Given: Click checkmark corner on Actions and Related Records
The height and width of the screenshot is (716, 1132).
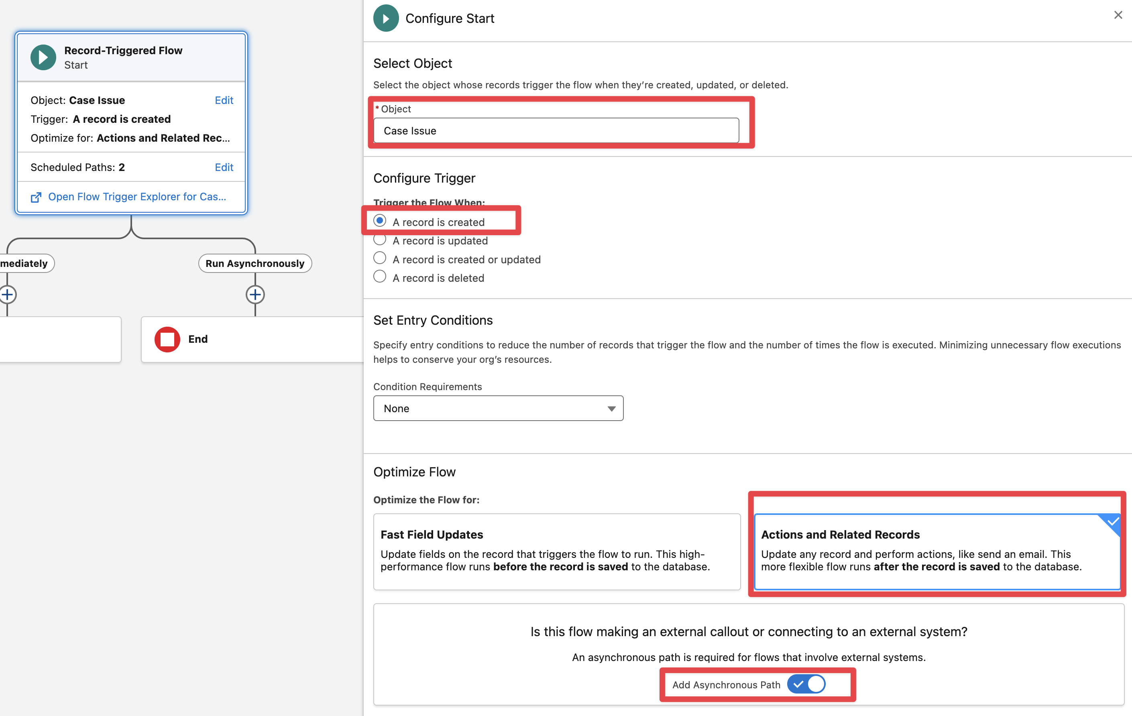Looking at the screenshot, I should 1112,522.
